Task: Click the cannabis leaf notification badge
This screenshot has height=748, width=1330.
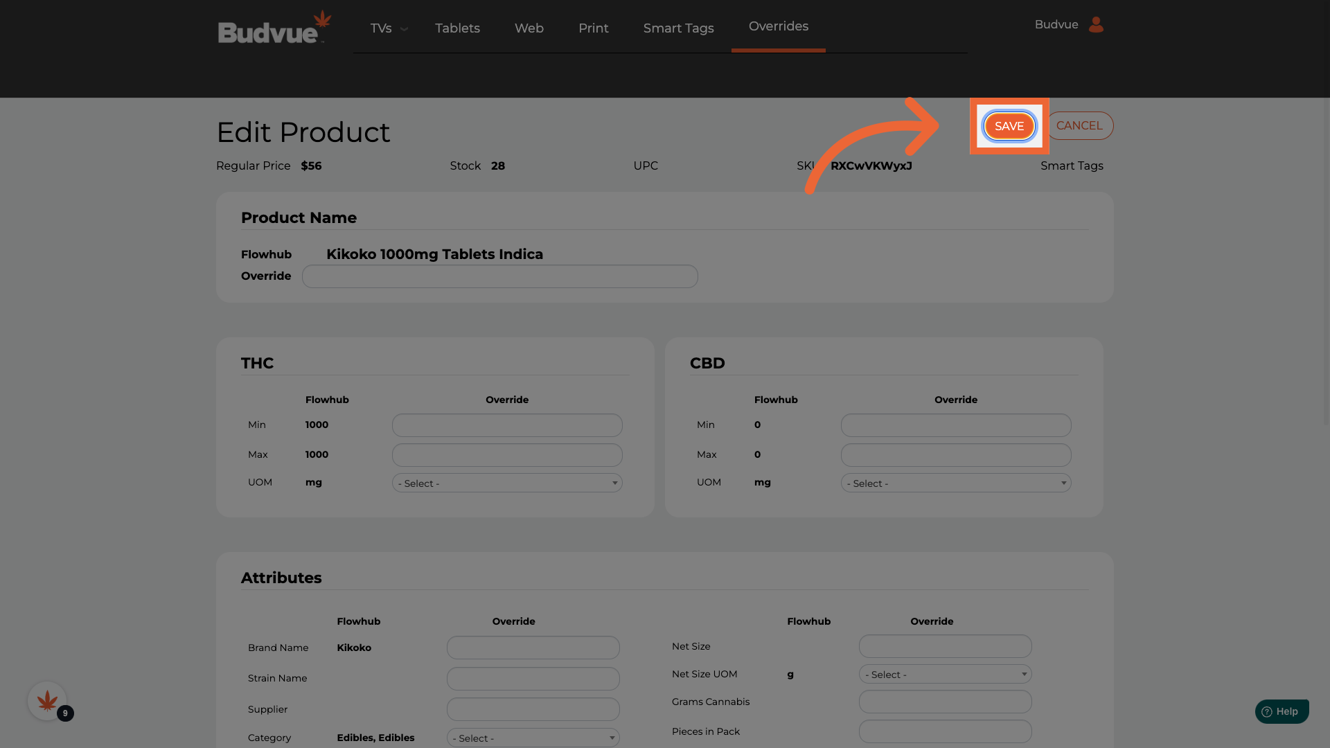Action: coord(47,701)
